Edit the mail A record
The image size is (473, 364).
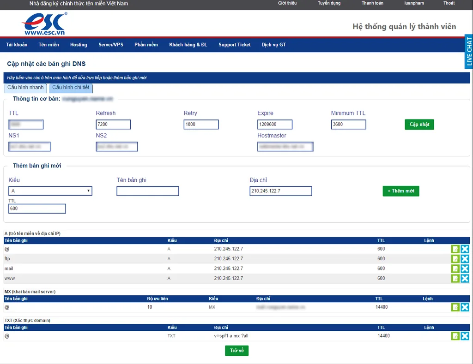tap(455, 269)
